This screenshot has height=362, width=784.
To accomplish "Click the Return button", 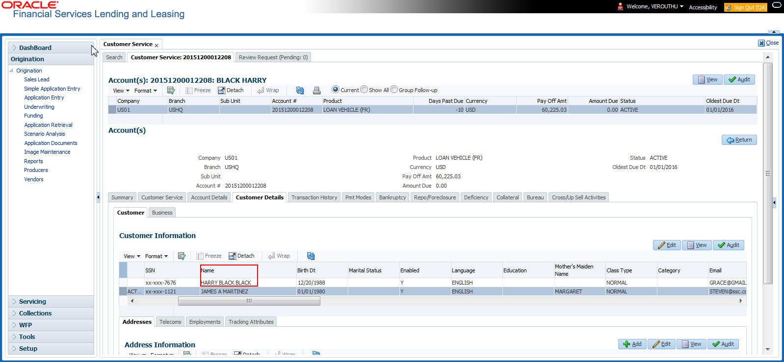I will pos(739,140).
